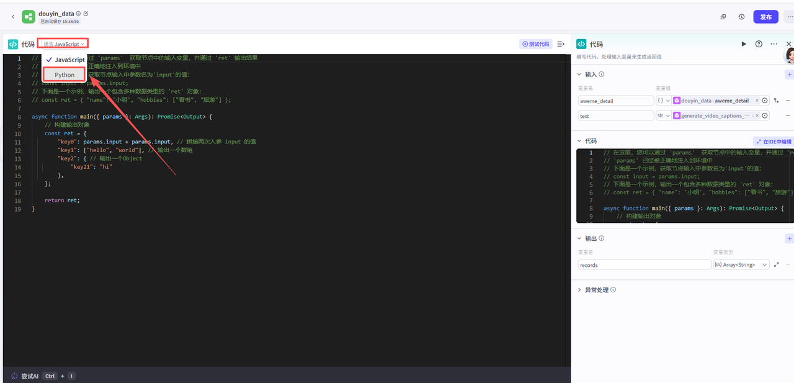This screenshot has height=383, width=794.
Task: Open the code panel more options ellipsis
Action: [x=774, y=44]
